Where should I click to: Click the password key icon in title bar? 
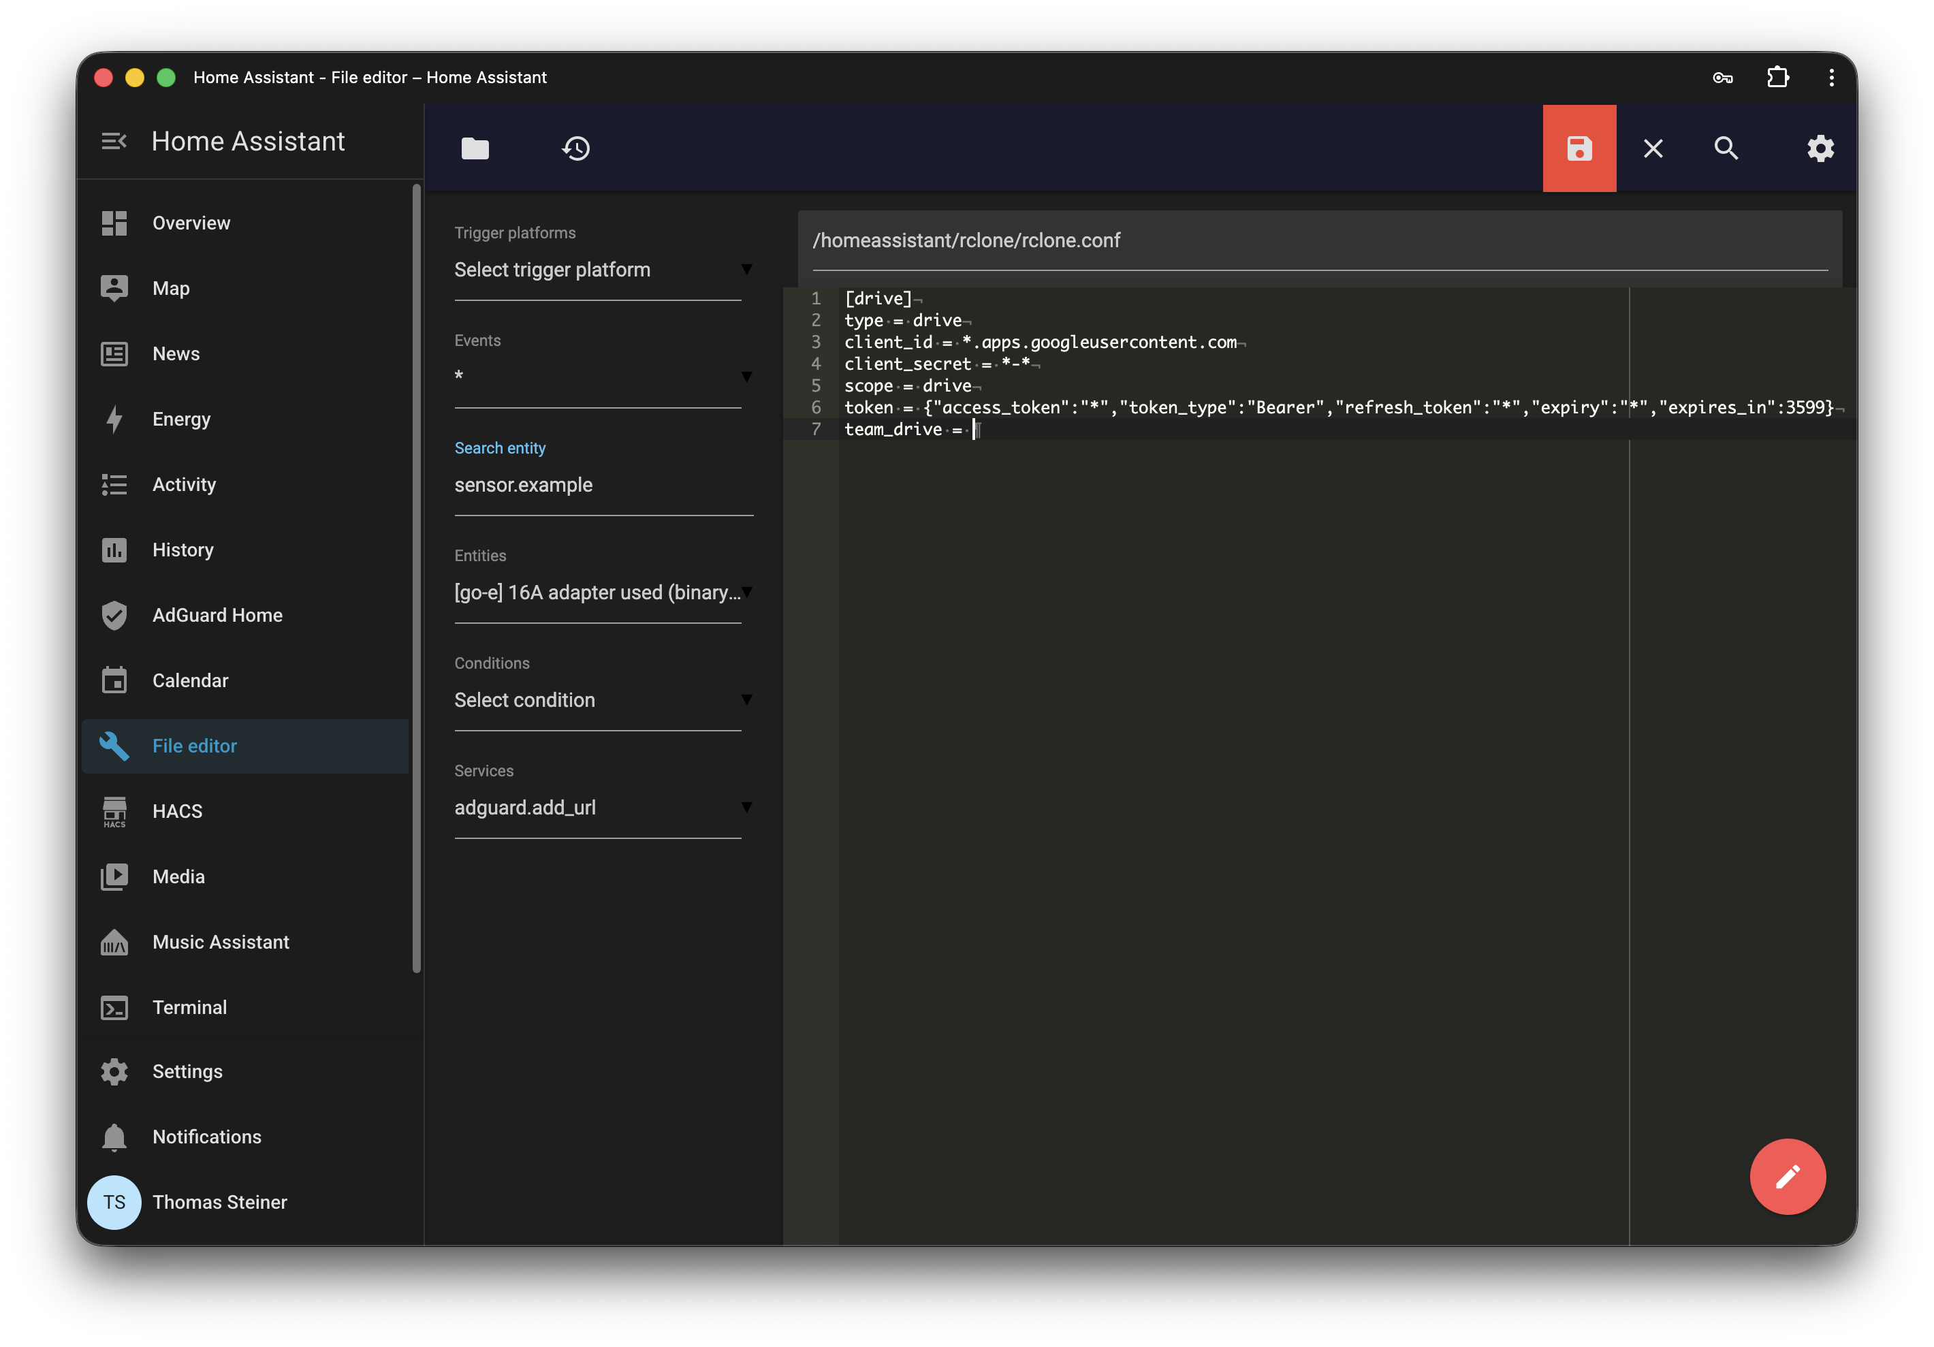[x=1723, y=78]
